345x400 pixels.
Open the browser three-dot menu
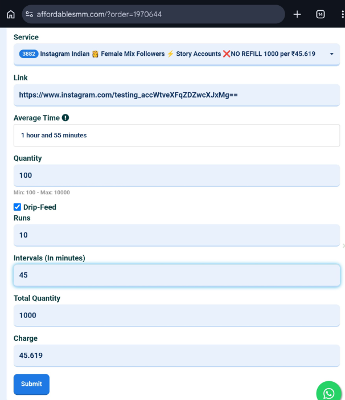(x=343, y=14)
